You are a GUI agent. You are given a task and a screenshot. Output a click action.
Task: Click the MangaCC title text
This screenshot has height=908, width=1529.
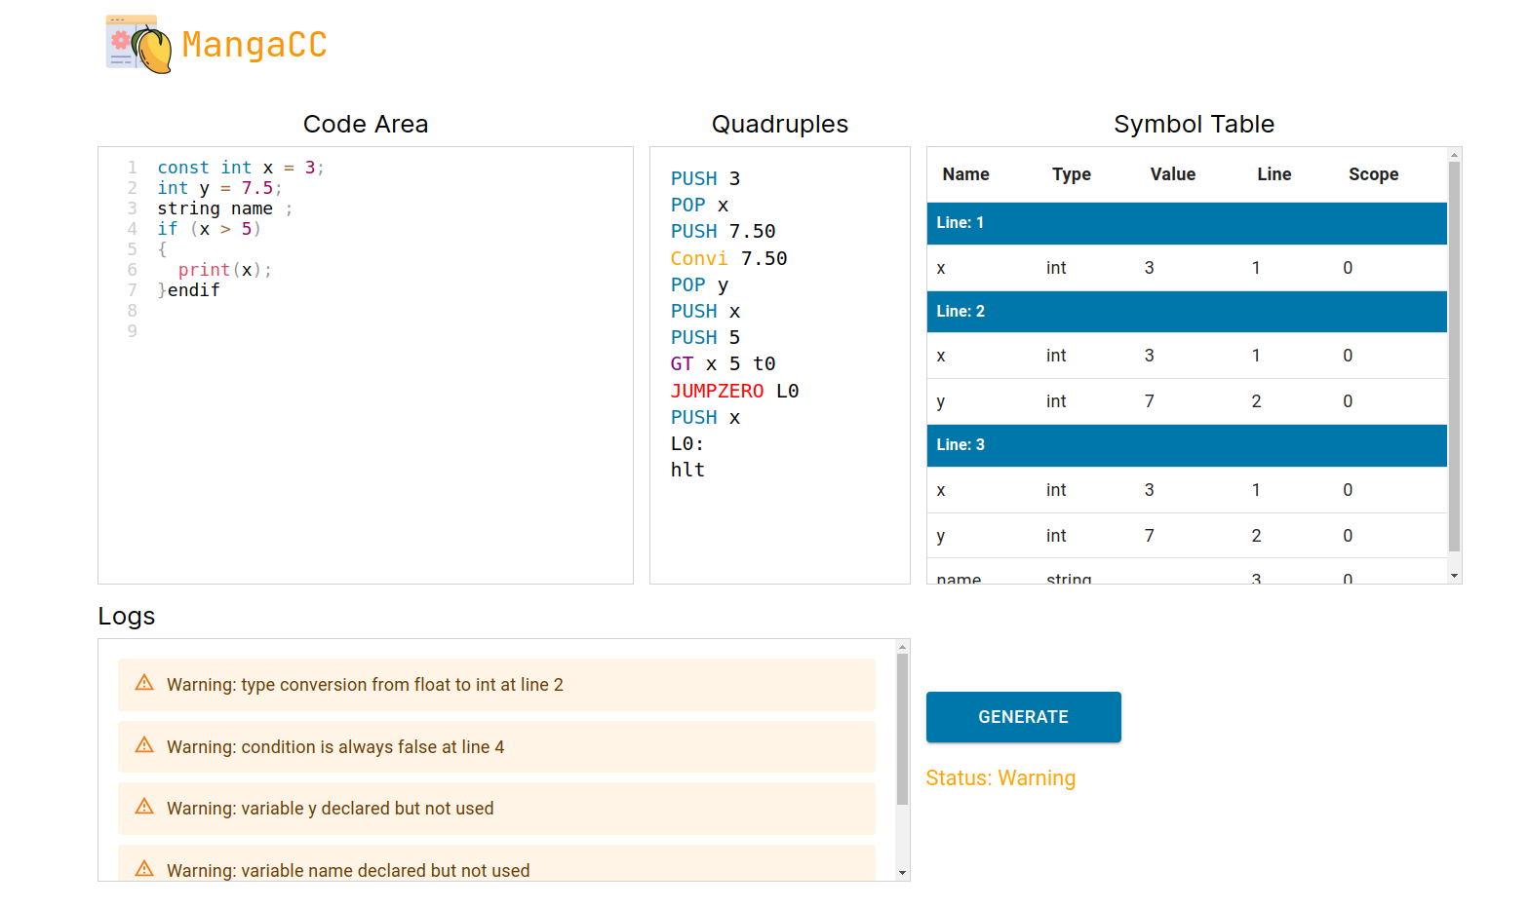point(255,45)
